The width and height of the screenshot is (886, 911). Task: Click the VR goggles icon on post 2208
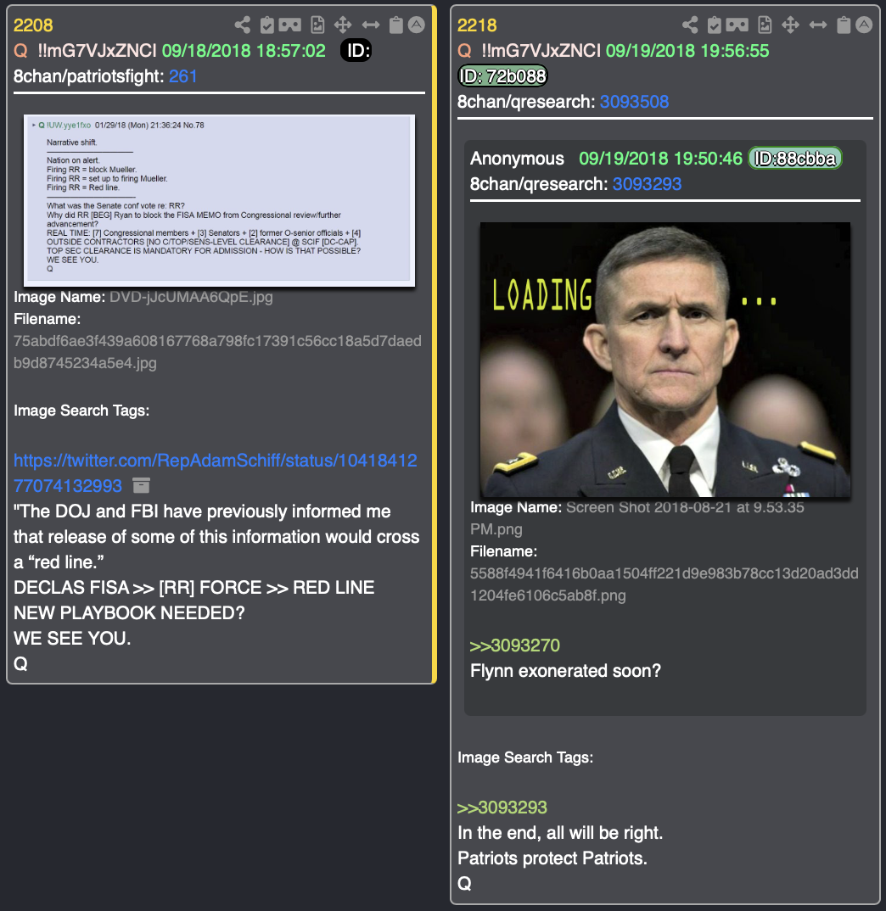pos(290,25)
